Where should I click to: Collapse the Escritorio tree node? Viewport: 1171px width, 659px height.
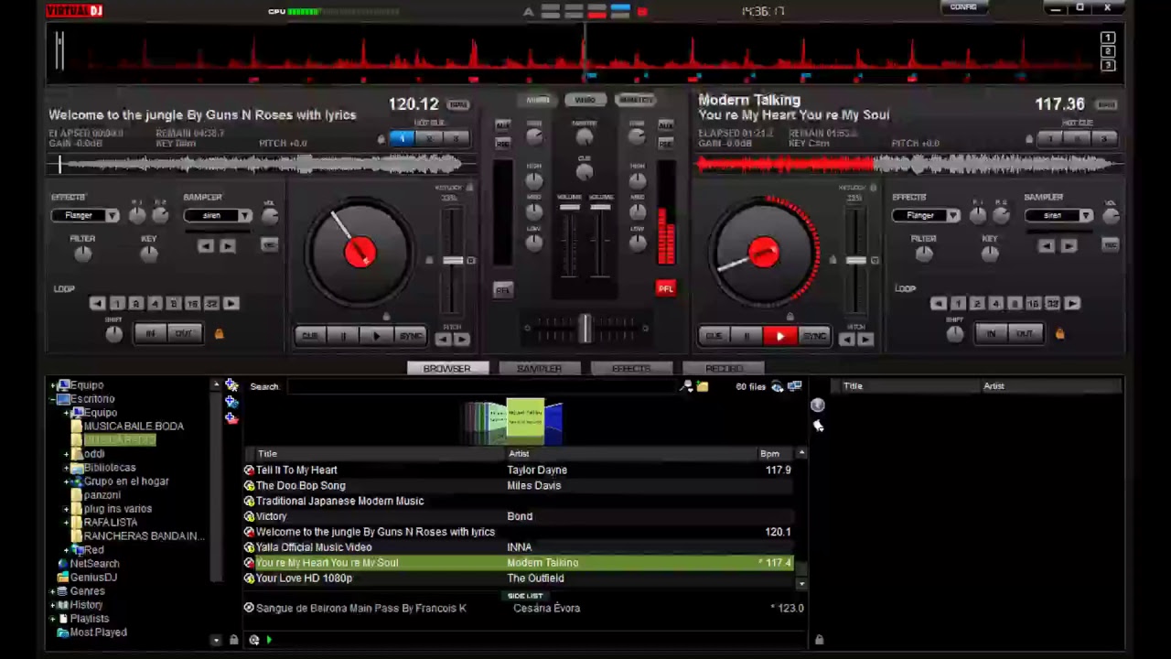pyautogui.click(x=54, y=399)
